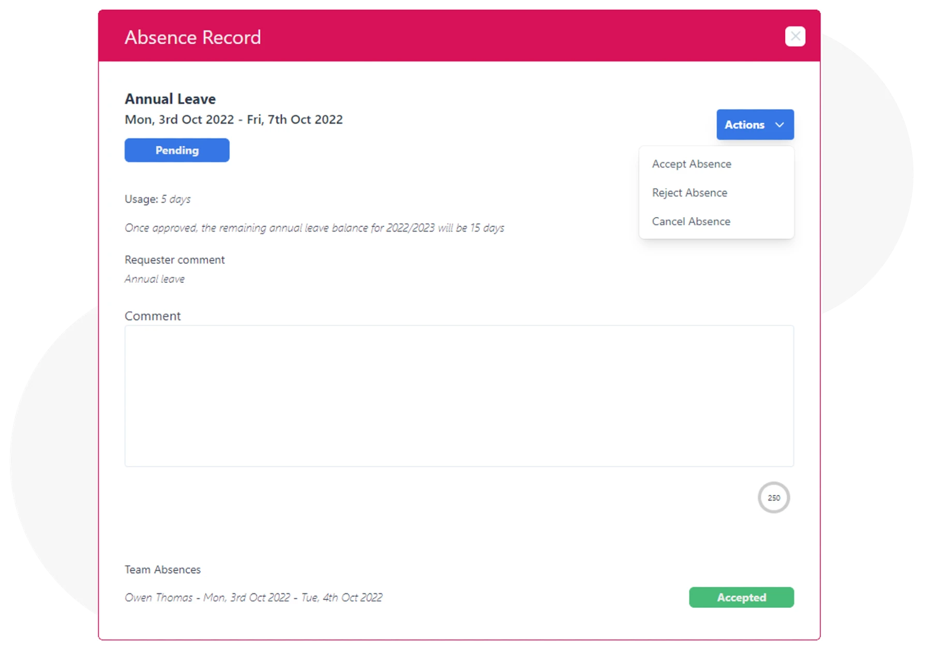931x672 pixels.
Task: Click the Actions dropdown chevron arrow
Action: coord(779,125)
